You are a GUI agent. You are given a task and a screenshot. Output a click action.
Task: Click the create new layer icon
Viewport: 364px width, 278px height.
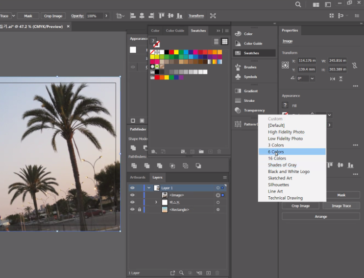[208, 273]
